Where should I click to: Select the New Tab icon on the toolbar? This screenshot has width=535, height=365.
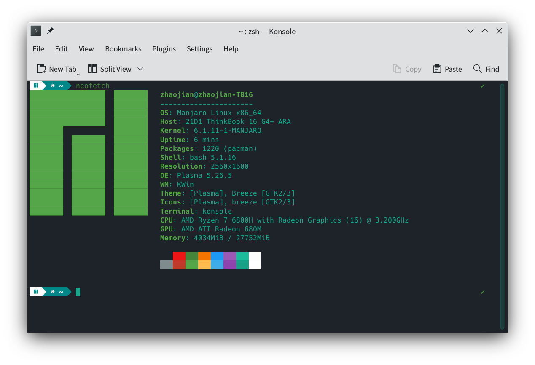(x=40, y=69)
